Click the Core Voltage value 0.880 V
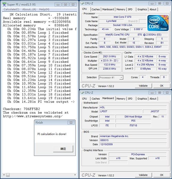 click(x=138, y=29)
